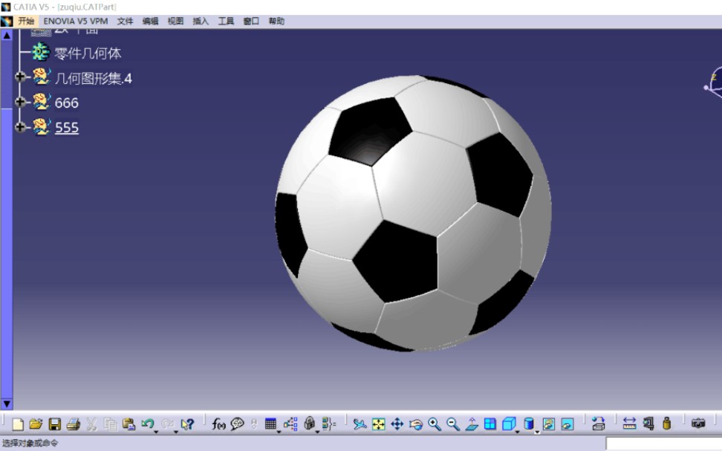This screenshot has width=722, height=451.
Task: Click the CATIA icon in the menu bar
Action: click(7, 22)
